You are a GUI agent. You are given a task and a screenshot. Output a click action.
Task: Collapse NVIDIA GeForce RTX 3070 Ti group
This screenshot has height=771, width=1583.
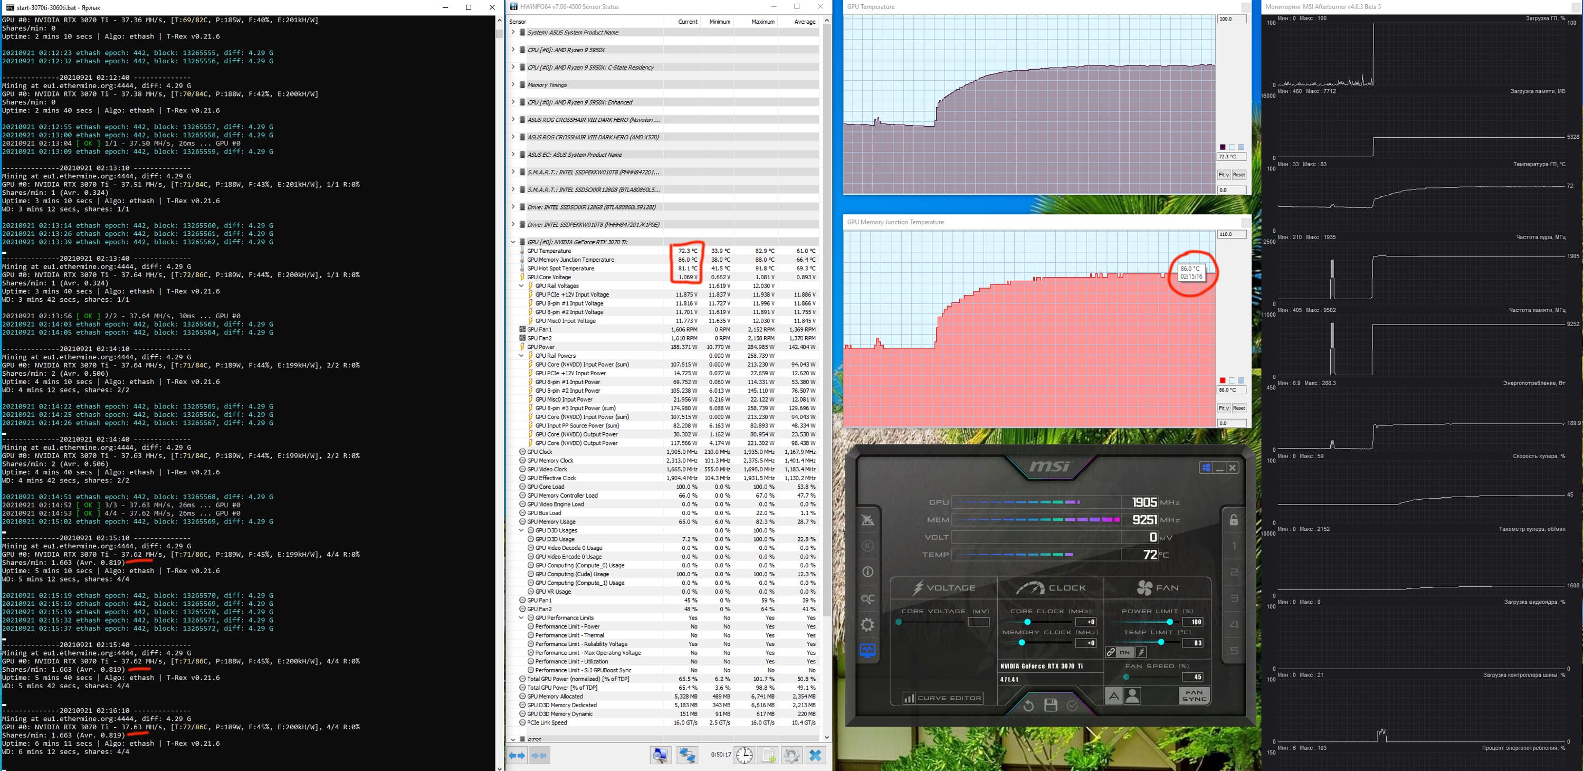(513, 242)
